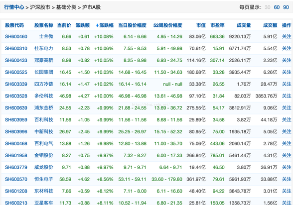Screen dimensions: 299x205
Task: Go to 沪深股市 in breadcrumb
Action: click(40, 7)
